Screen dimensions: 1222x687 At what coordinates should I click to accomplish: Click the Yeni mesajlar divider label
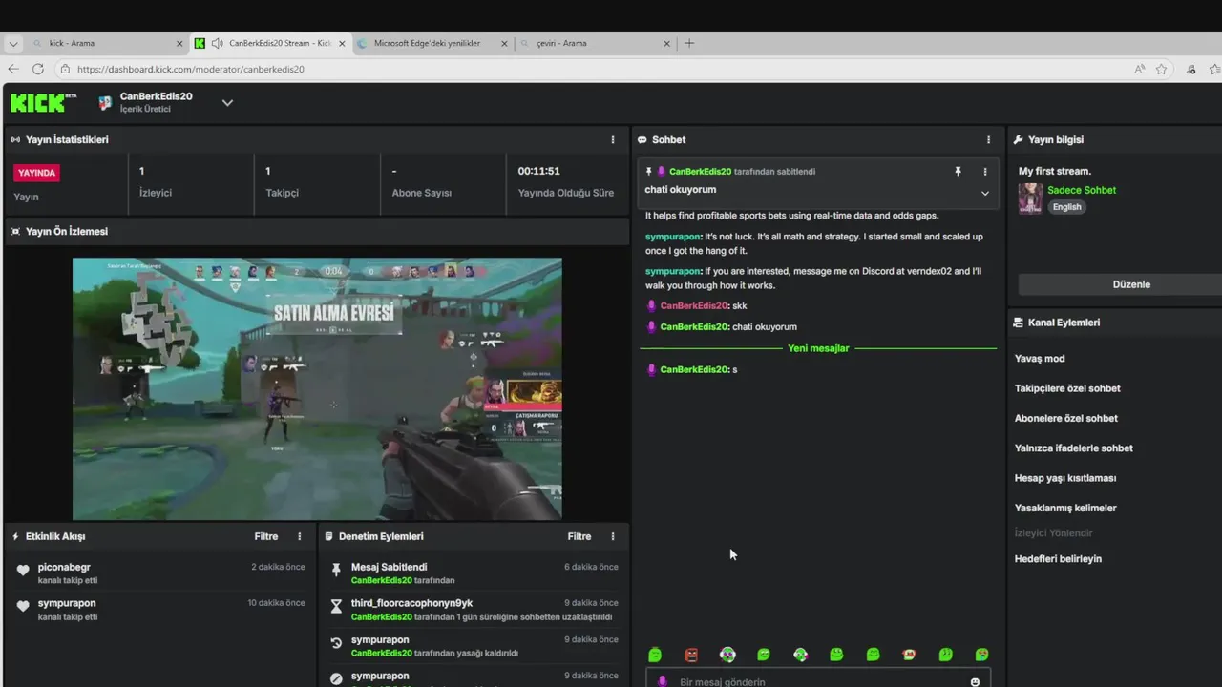tap(818, 348)
